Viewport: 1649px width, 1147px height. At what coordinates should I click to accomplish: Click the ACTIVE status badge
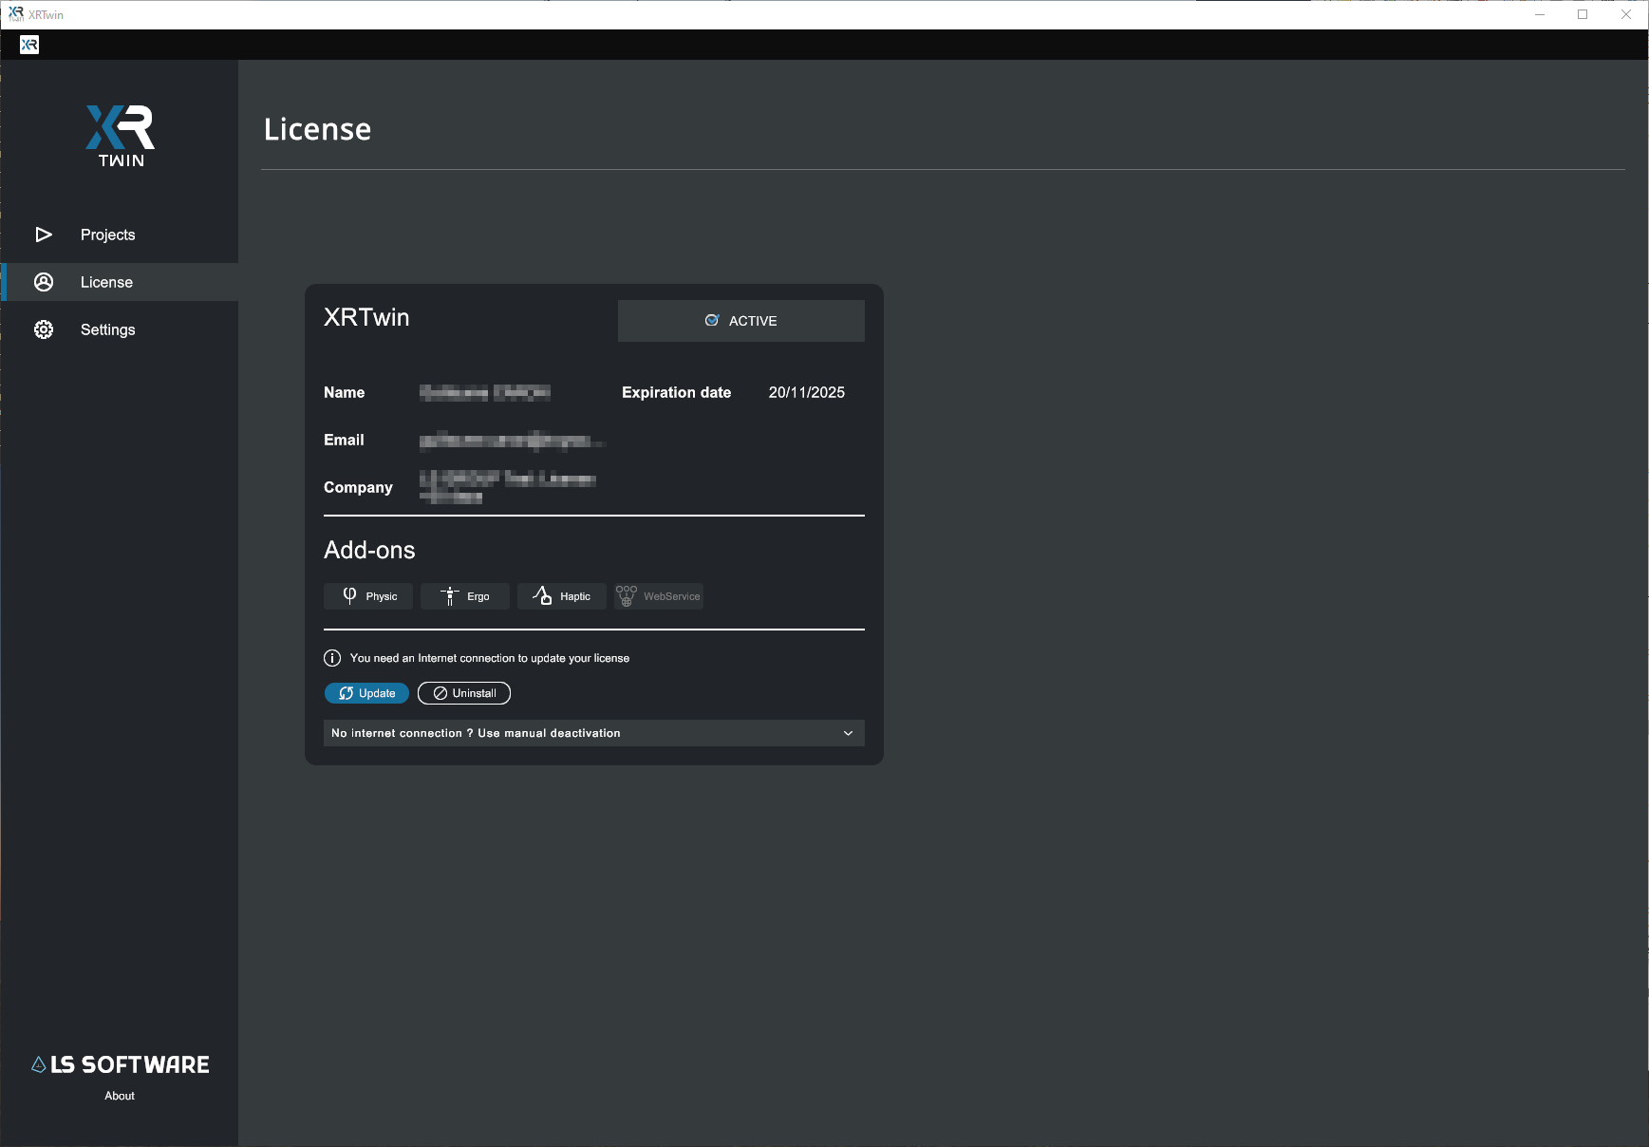pos(740,320)
